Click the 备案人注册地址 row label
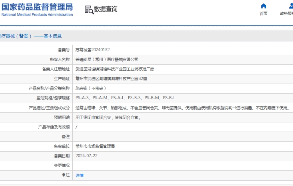 pos(56,69)
